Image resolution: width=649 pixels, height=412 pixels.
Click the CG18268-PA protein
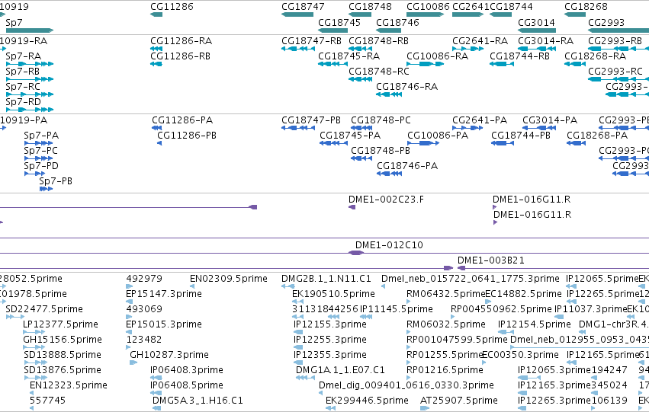click(x=597, y=136)
